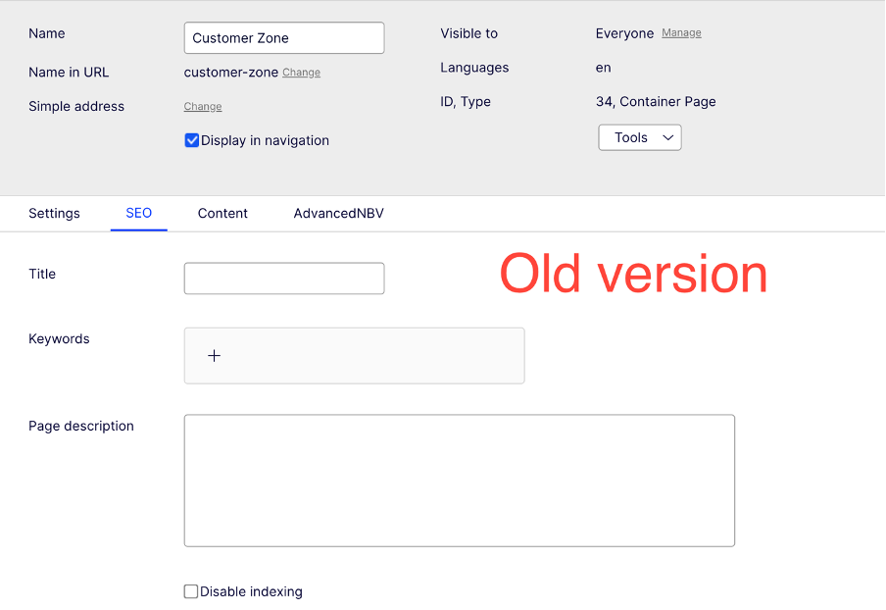Focus the Name field containing Customer Zone
886x610 pixels.
(x=283, y=38)
